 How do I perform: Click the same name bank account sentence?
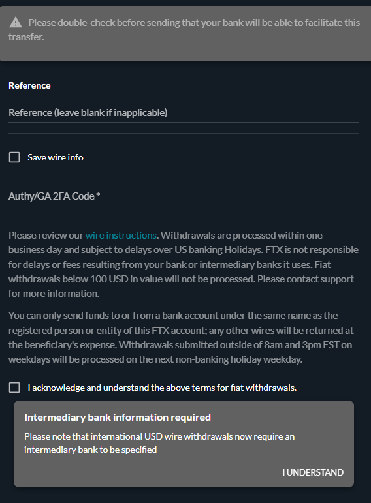(x=181, y=330)
